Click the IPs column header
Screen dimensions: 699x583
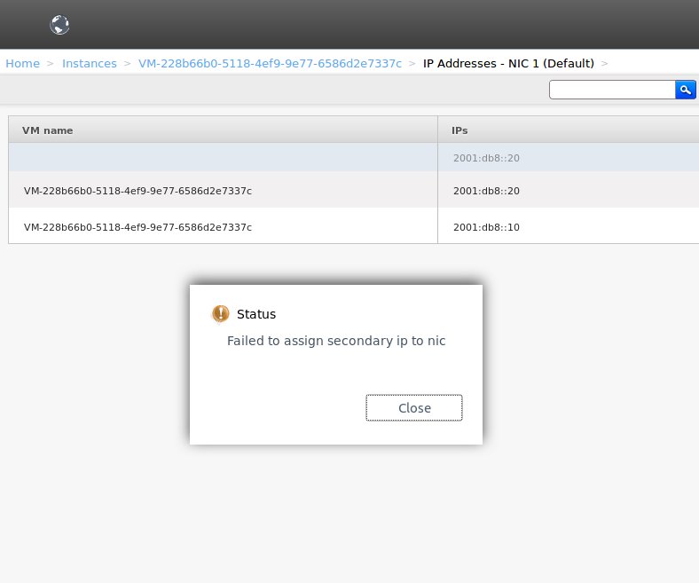tap(569, 130)
